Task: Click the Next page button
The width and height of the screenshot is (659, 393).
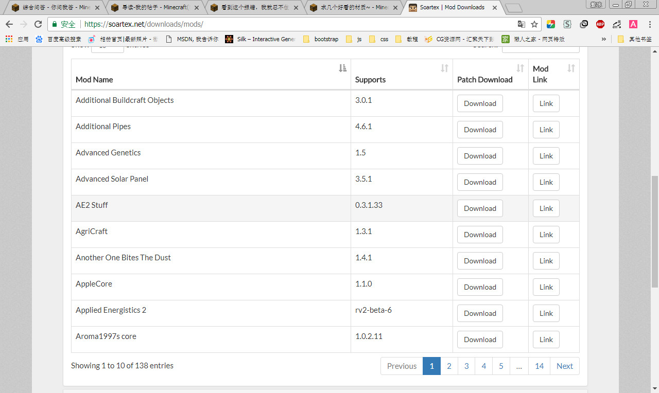Action: (x=565, y=366)
